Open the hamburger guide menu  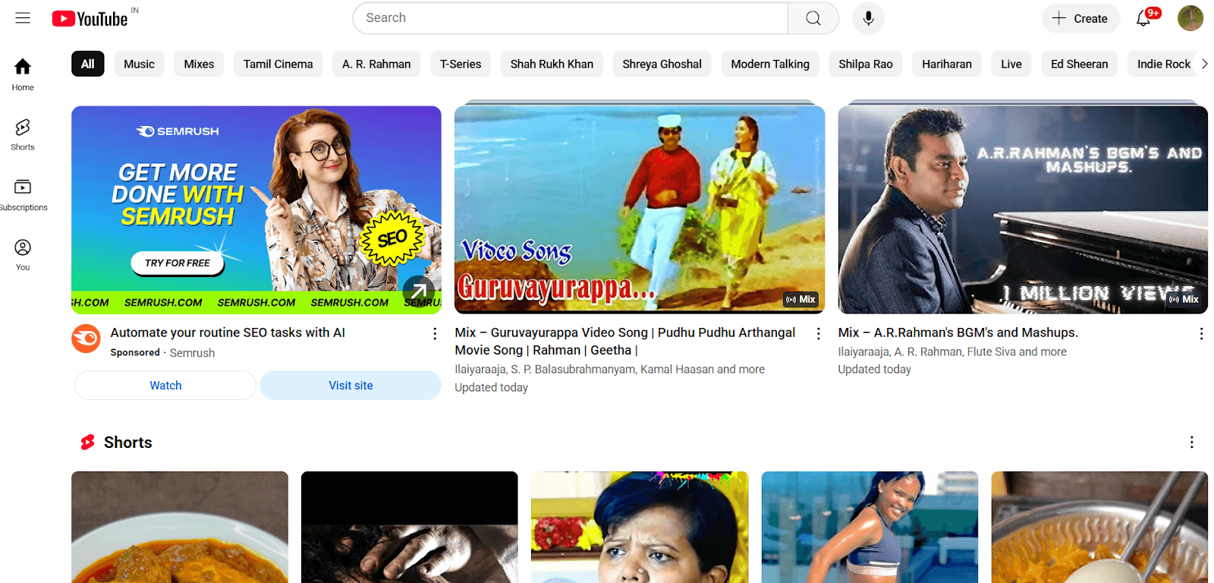[23, 18]
